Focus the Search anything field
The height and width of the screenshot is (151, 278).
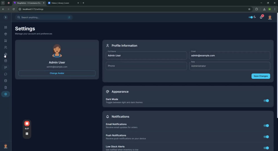pyautogui.click(x=44, y=17)
